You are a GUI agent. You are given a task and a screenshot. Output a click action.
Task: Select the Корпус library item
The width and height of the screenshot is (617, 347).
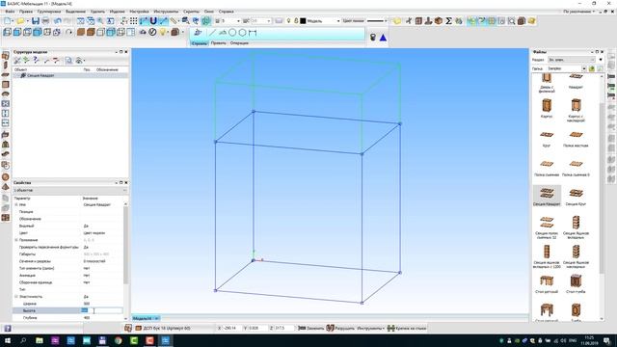[x=547, y=108]
